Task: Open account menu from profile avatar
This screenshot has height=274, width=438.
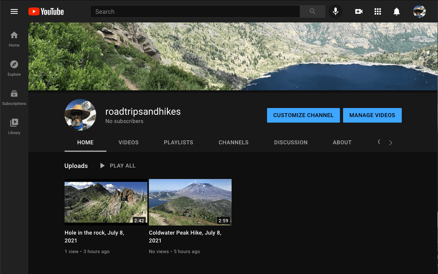Action: point(419,11)
